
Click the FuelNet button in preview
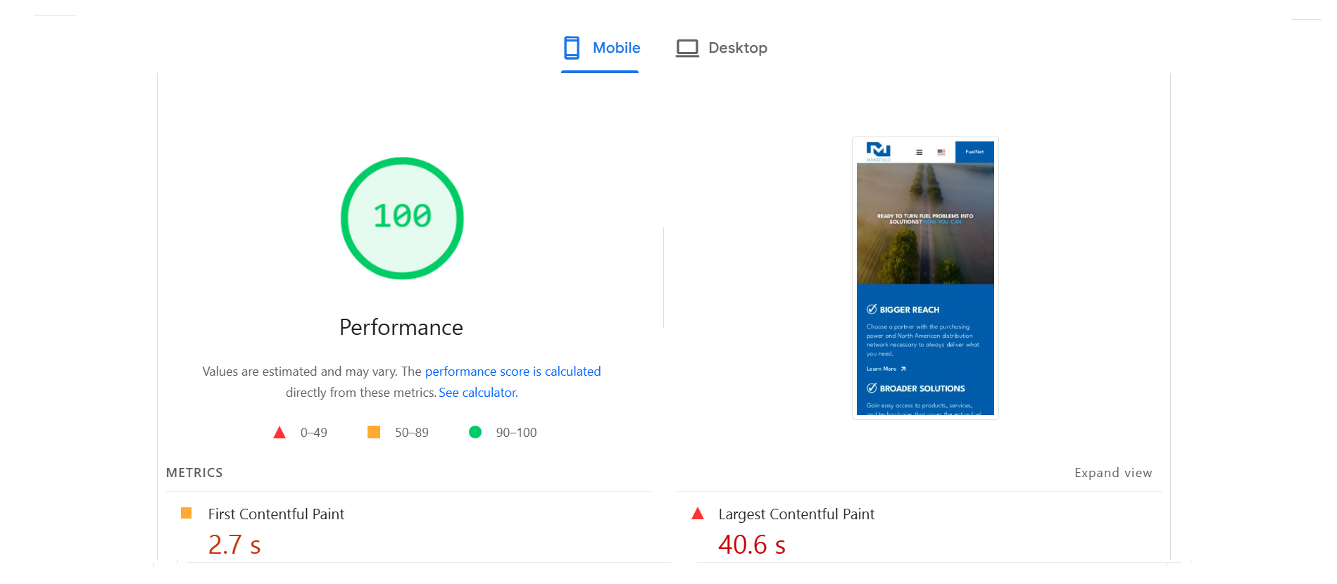(x=974, y=152)
